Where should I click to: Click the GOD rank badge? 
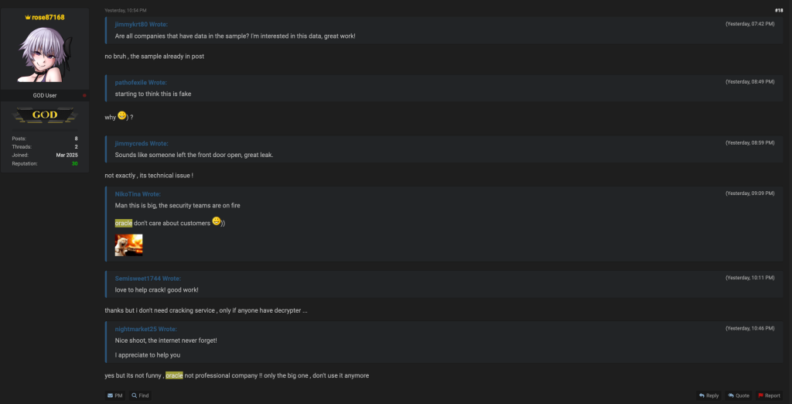pos(45,116)
